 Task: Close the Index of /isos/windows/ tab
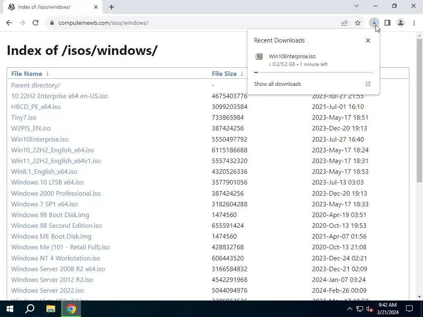pyautogui.click(x=96, y=7)
